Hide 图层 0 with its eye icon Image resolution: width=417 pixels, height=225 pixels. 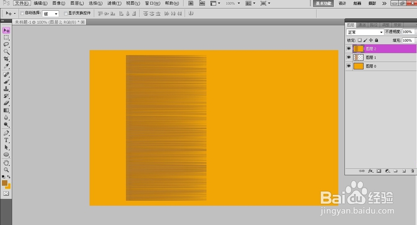(x=349, y=66)
